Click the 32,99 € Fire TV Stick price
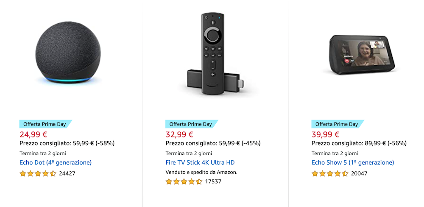 coord(179,134)
